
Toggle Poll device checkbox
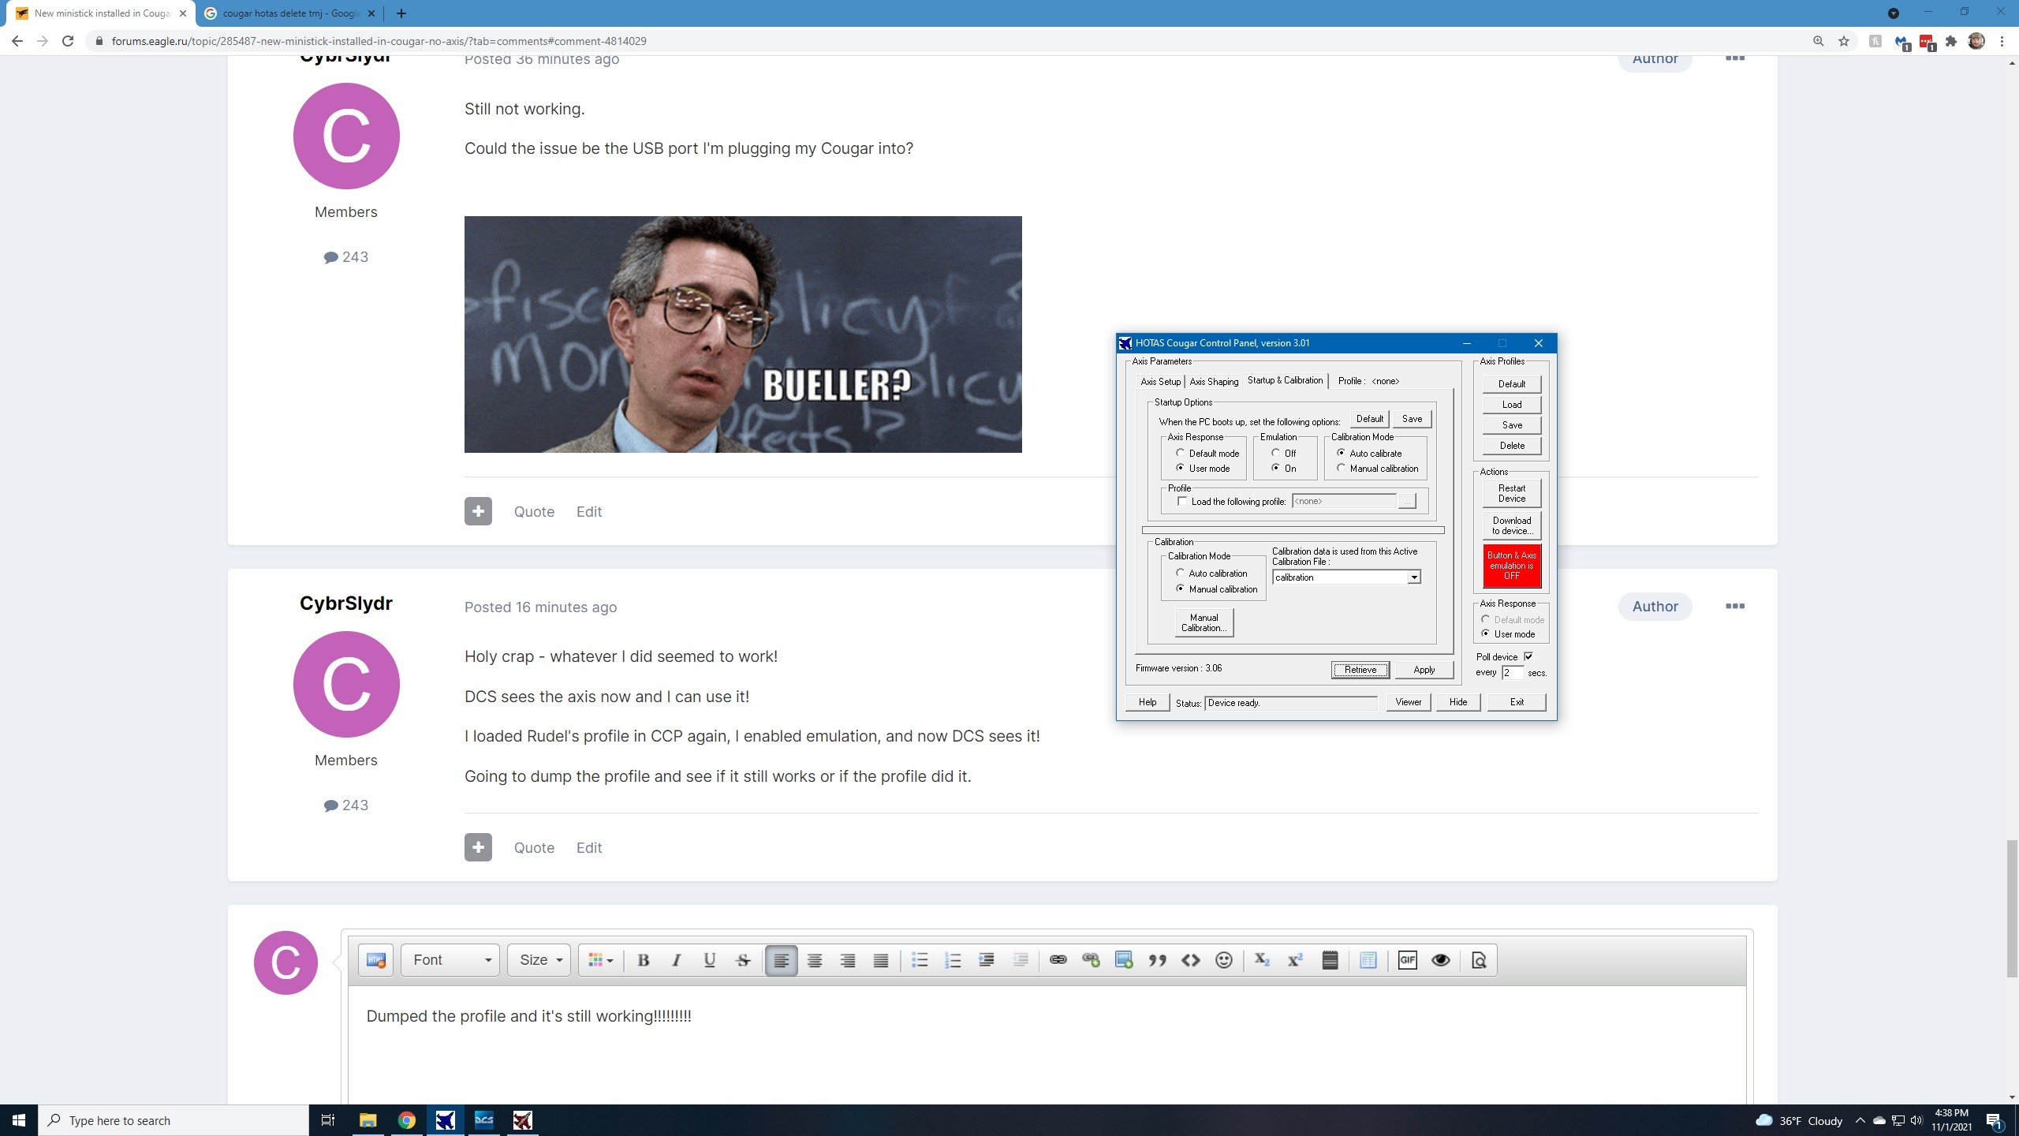pos(1528,656)
